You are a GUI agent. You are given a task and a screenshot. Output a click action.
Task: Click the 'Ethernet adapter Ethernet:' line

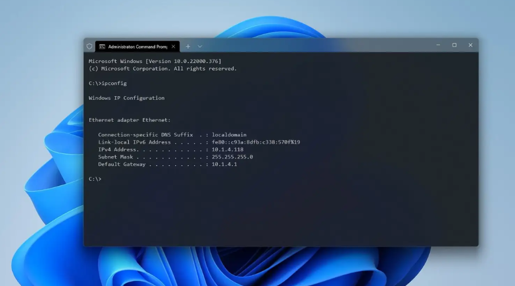coord(129,120)
